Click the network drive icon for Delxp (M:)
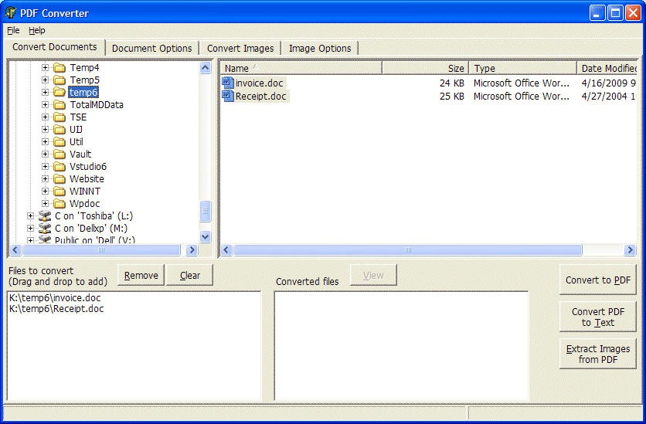Image resolution: width=646 pixels, height=424 pixels. (45, 229)
